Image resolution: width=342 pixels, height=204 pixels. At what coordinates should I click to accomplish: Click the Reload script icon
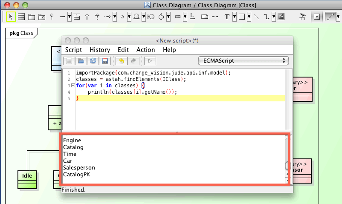[x=92, y=61]
